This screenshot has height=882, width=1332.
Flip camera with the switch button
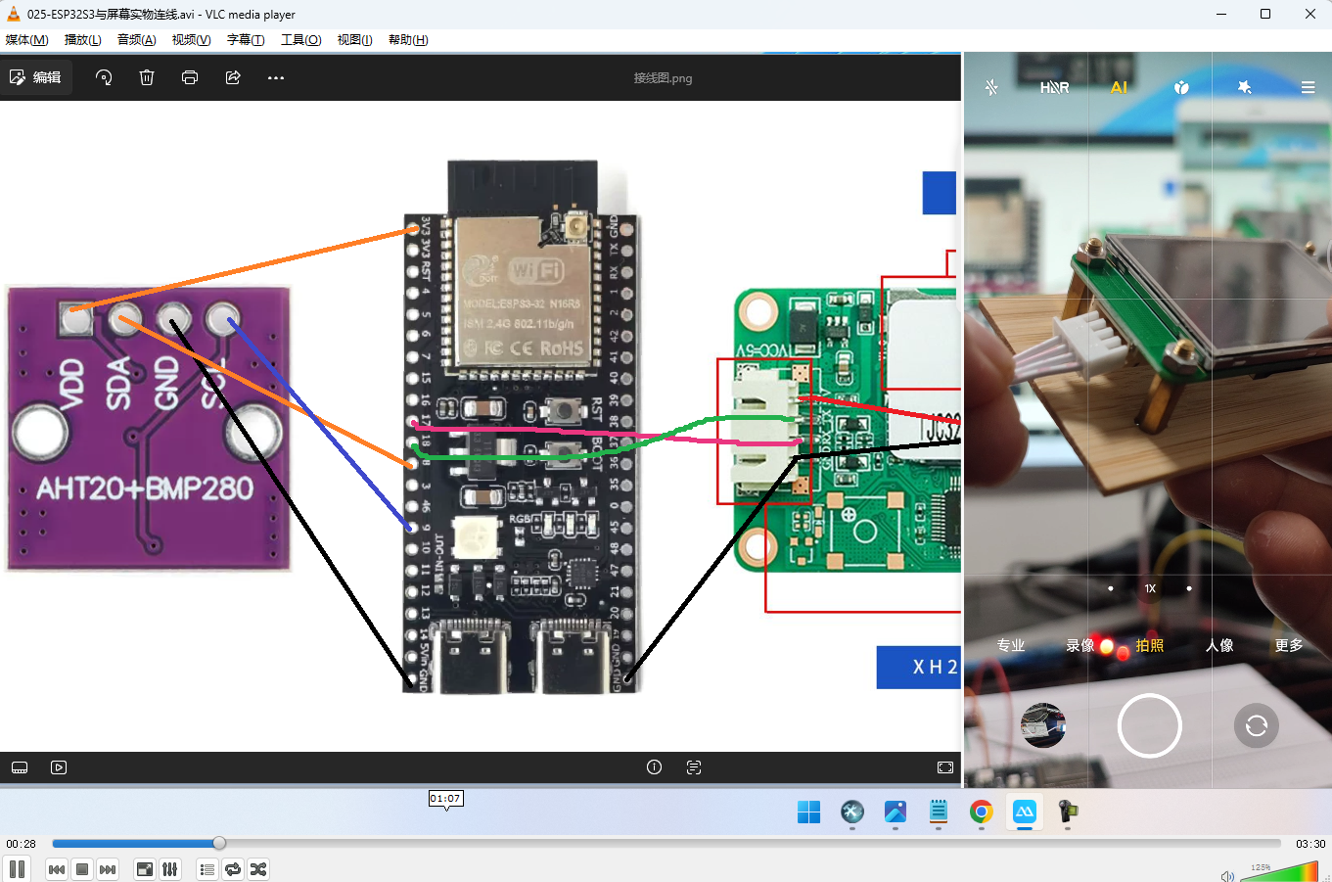[x=1257, y=725]
